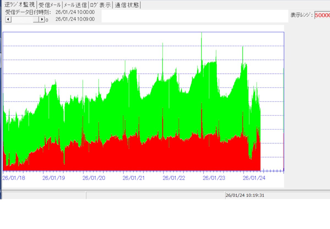This screenshot has width=330, height=229.
Task: Click the 26/01/20 axis date label
Action: point(94,178)
